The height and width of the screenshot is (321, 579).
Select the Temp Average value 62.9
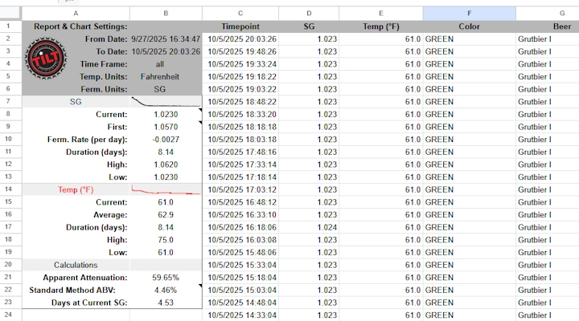[166, 214]
